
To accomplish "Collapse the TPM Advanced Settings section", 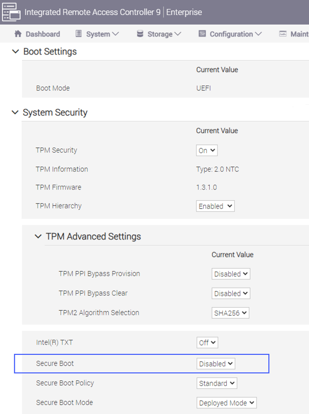I will point(38,237).
